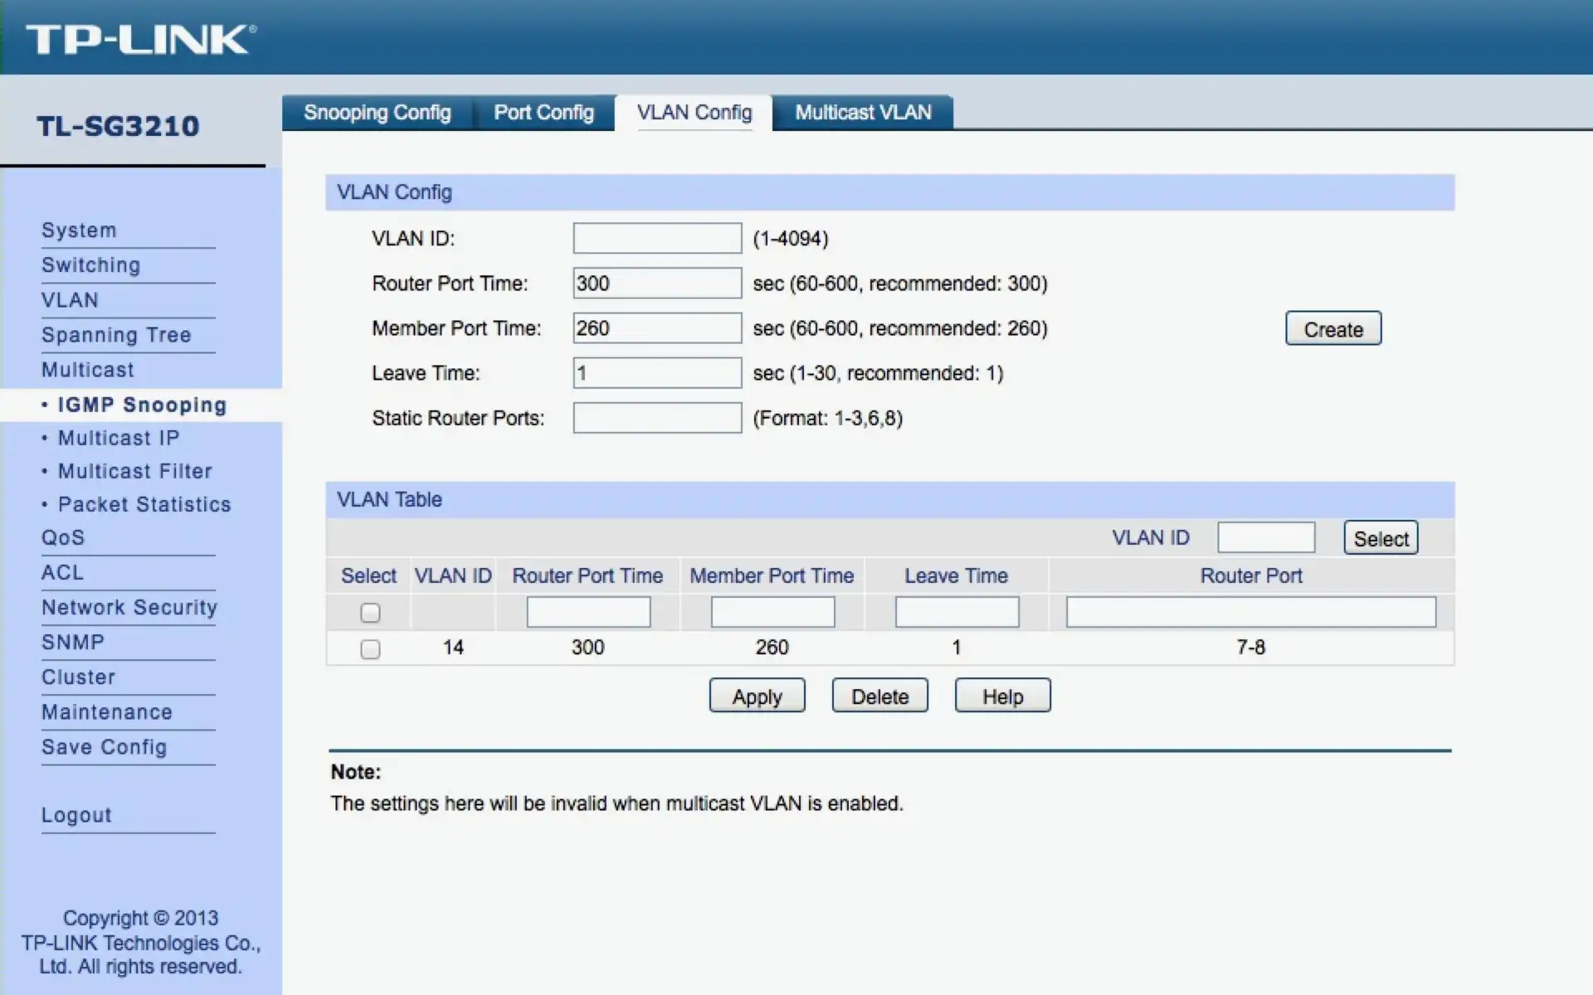Expand the Multicast menu section
Viewport: 1593px width, 995px height.
click(87, 370)
